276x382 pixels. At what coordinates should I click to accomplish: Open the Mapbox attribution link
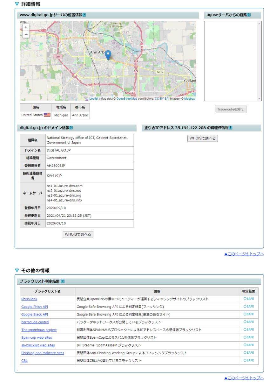190,99
